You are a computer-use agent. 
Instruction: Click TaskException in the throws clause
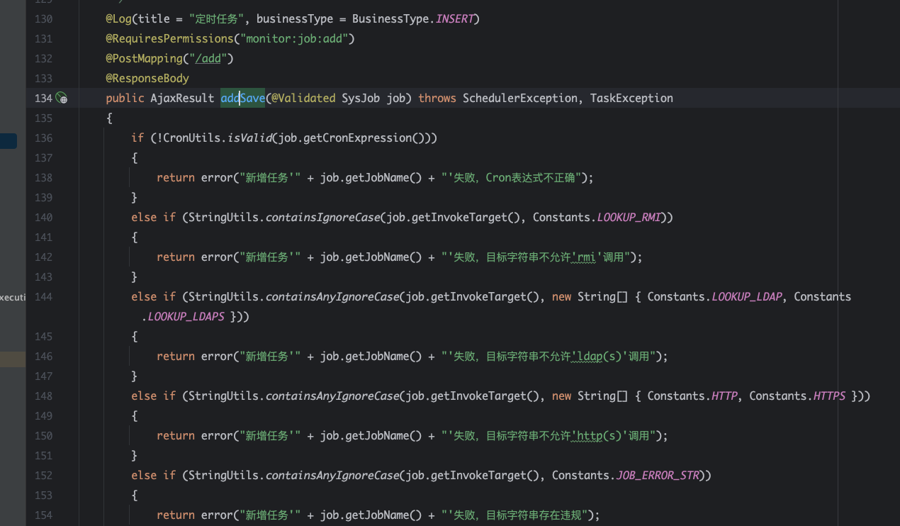(631, 98)
